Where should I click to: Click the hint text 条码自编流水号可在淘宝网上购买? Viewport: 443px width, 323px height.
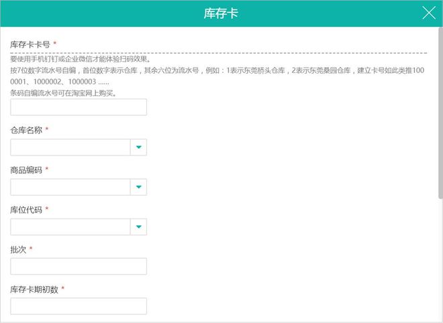point(63,93)
